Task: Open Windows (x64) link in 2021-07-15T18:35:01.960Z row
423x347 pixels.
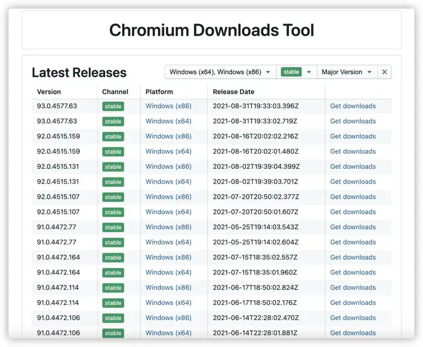Action: [x=169, y=273]
